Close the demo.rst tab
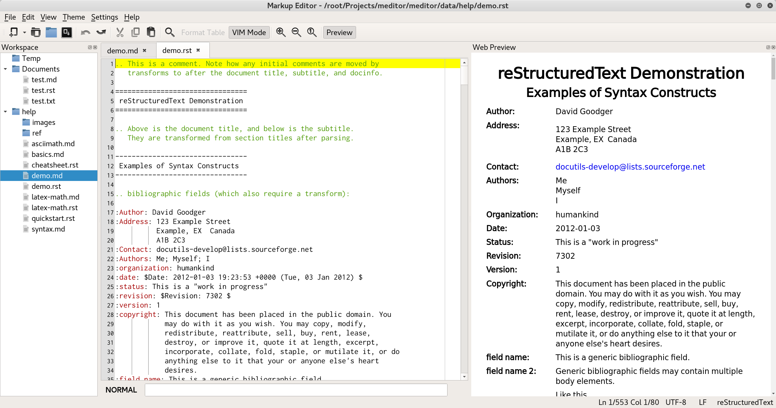This screenshot has height=408, width=776. point(198,50)
